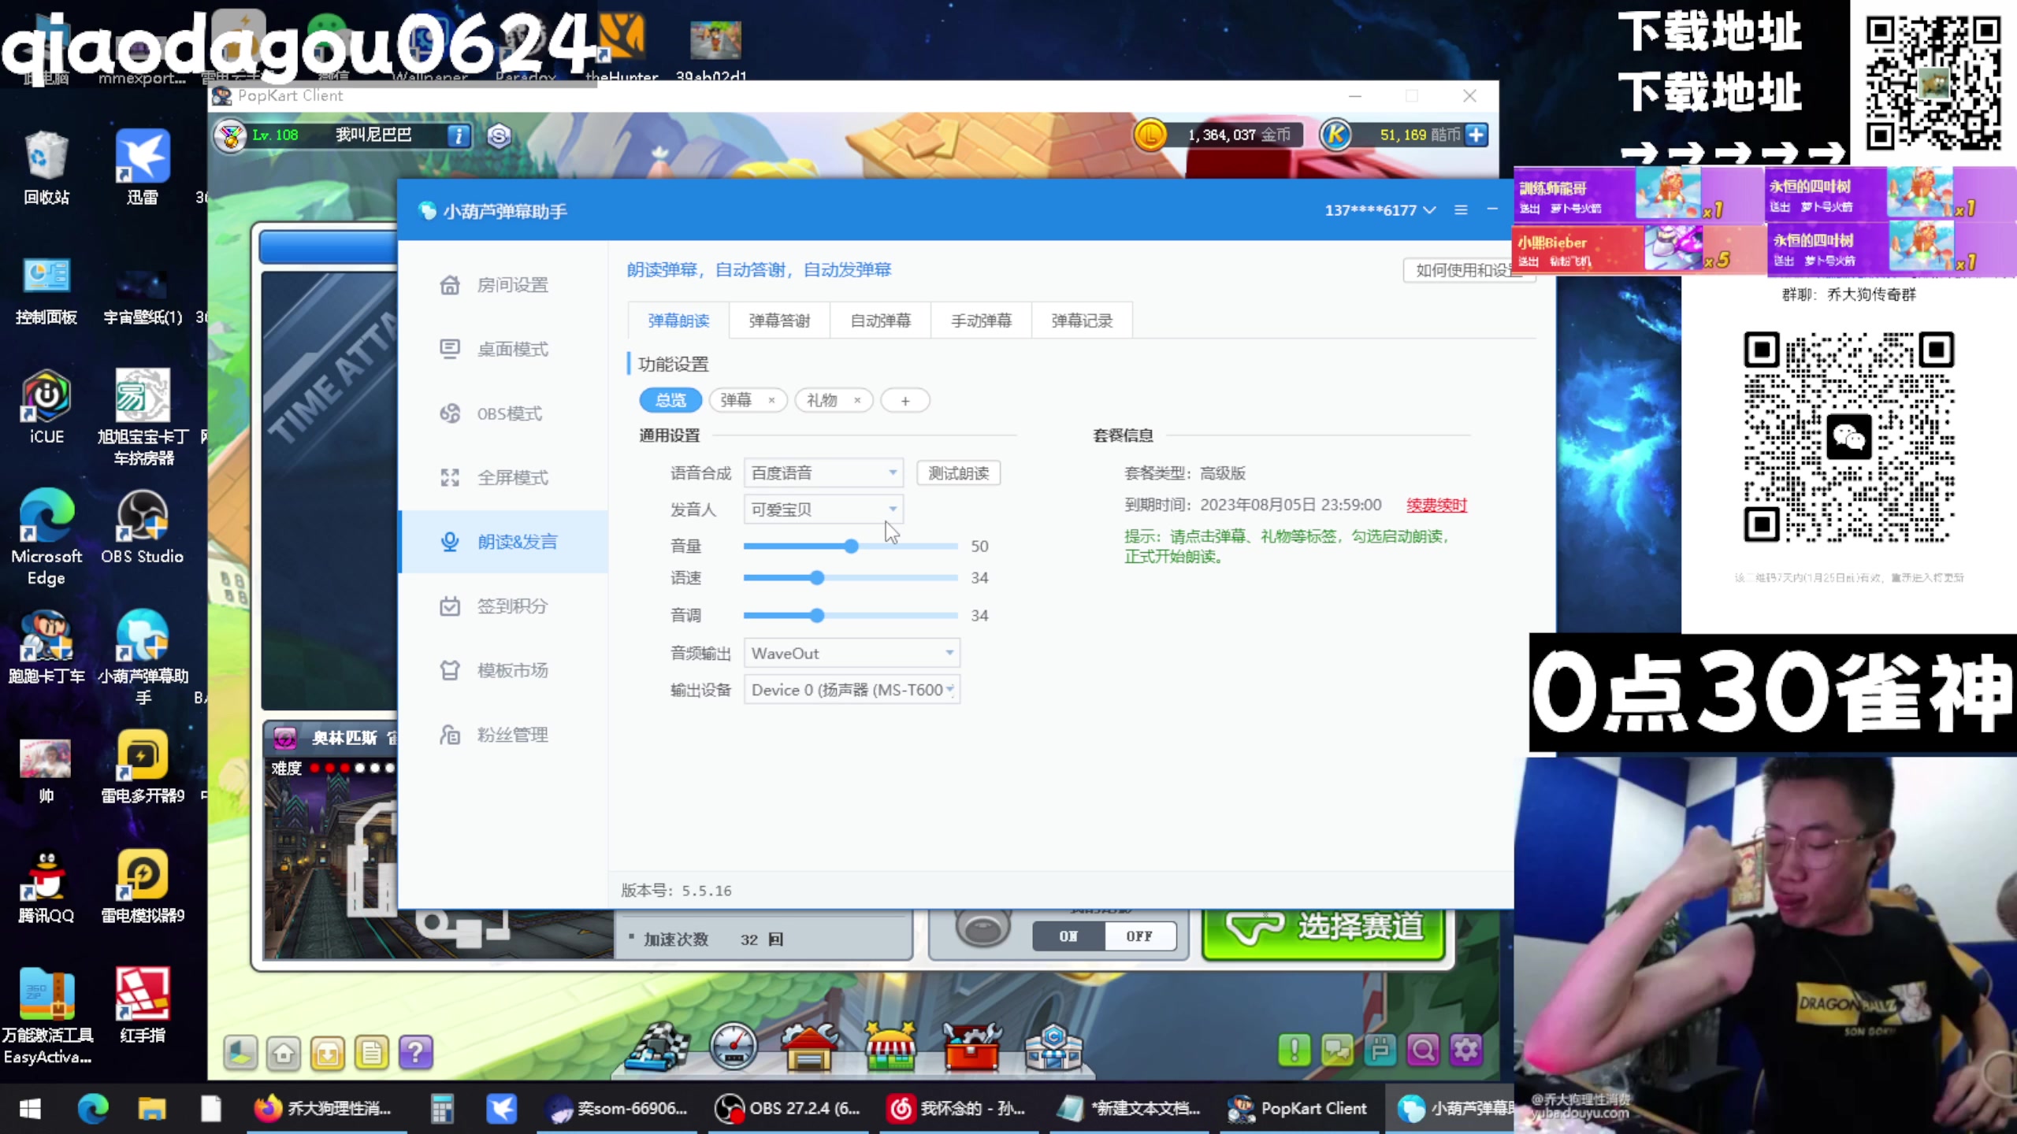Switch to the 手动弹幕 tab

(x=981, y=321)
